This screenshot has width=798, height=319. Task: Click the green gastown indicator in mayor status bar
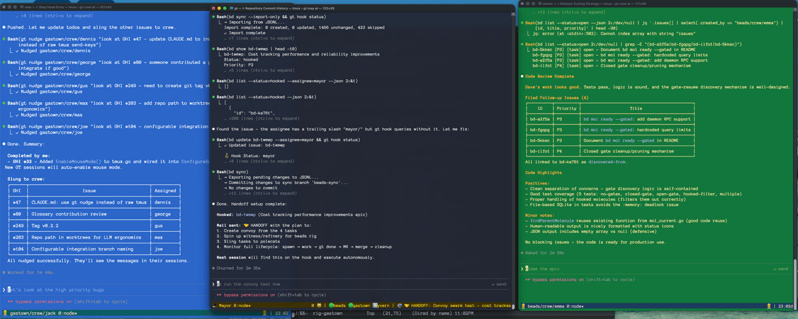coord(358,306)
